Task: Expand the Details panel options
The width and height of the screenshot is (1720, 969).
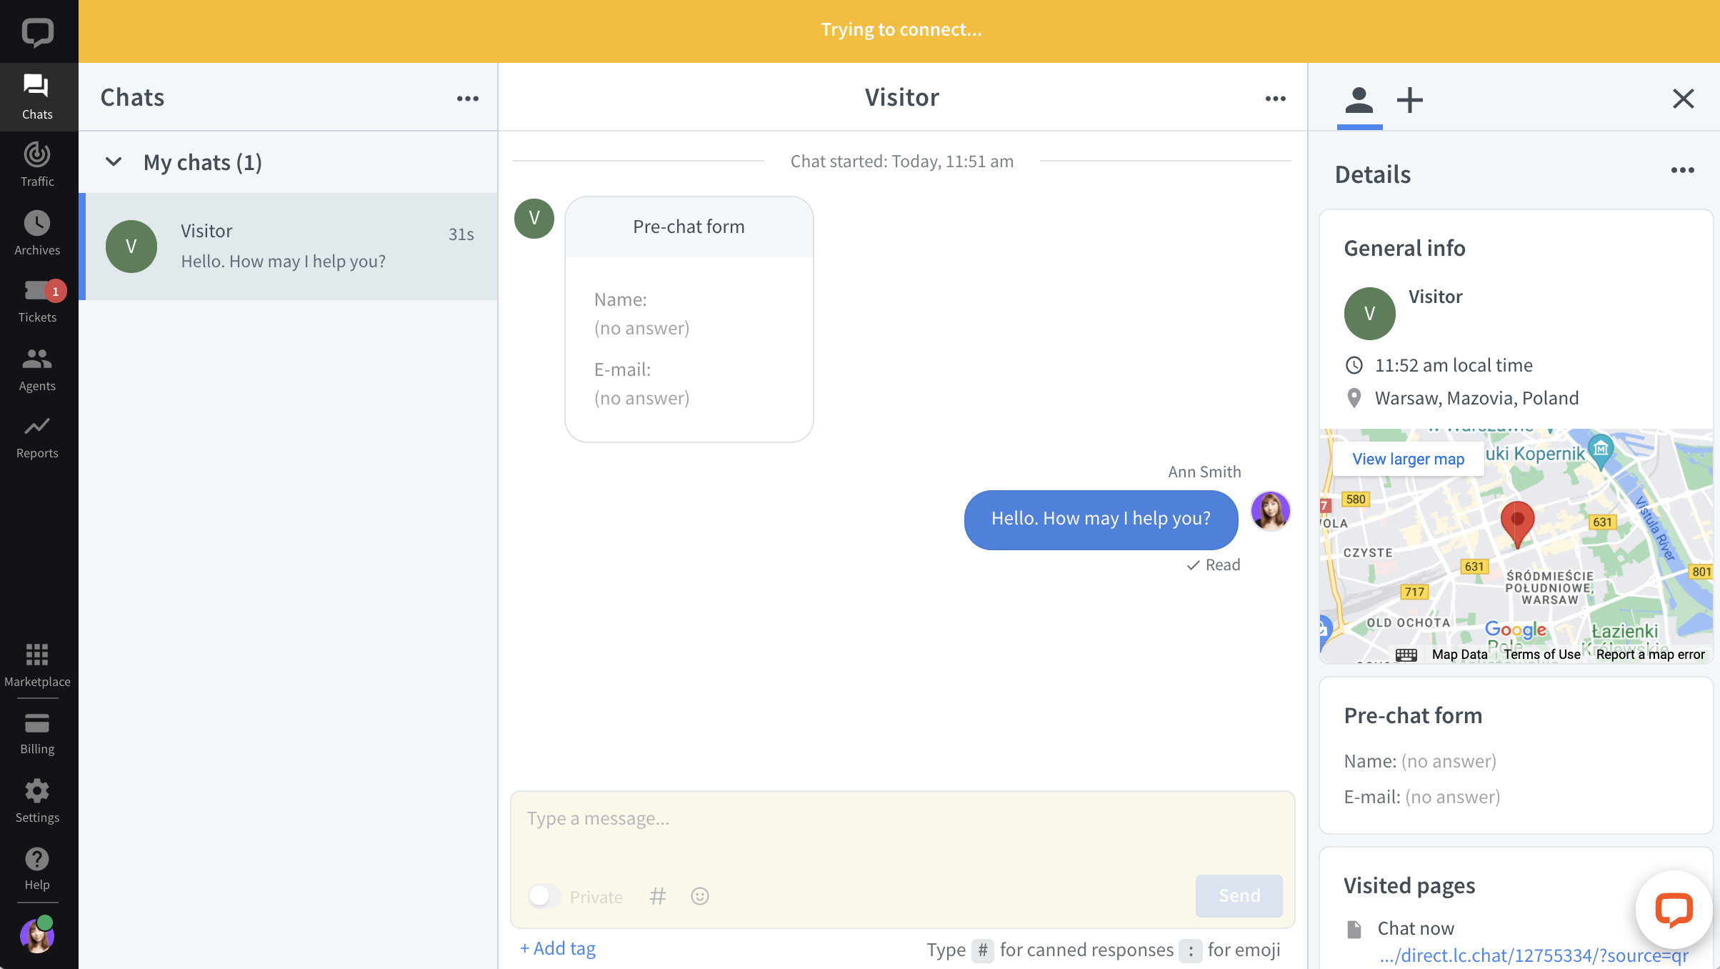Action: coord(1682,170)
